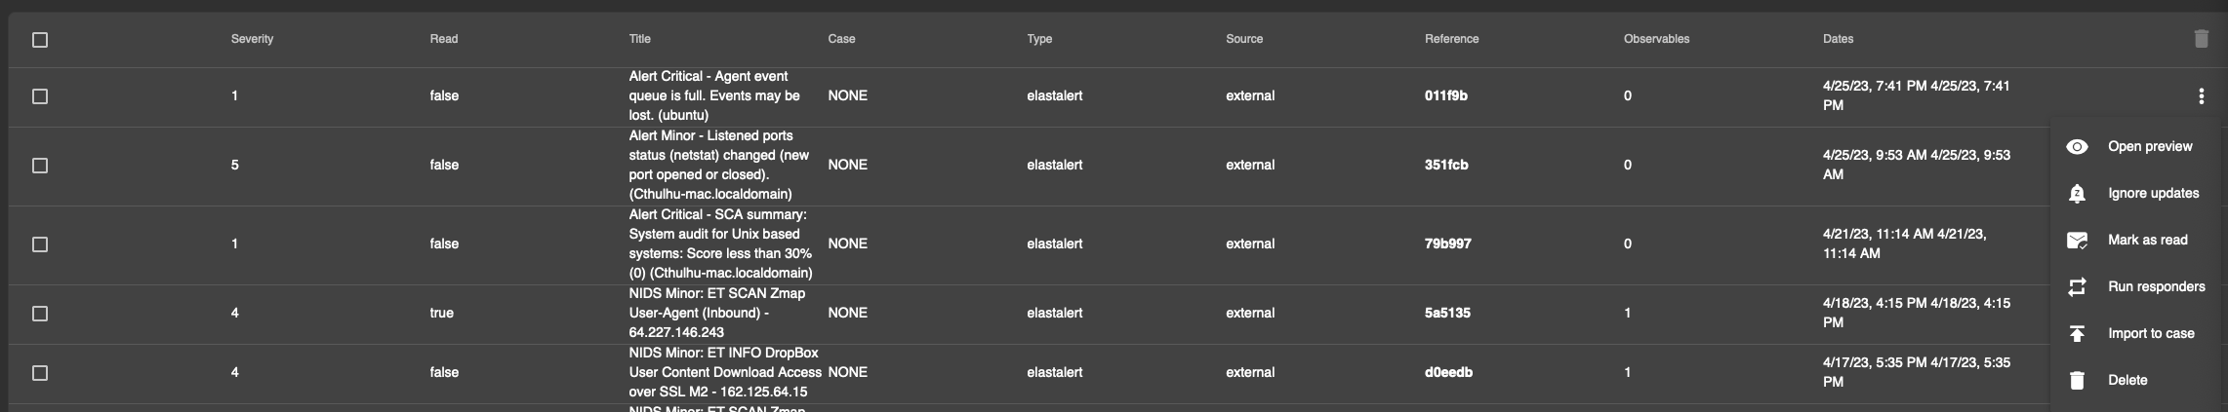Select the checkbox for alert 351fcb

pos(40,166)
